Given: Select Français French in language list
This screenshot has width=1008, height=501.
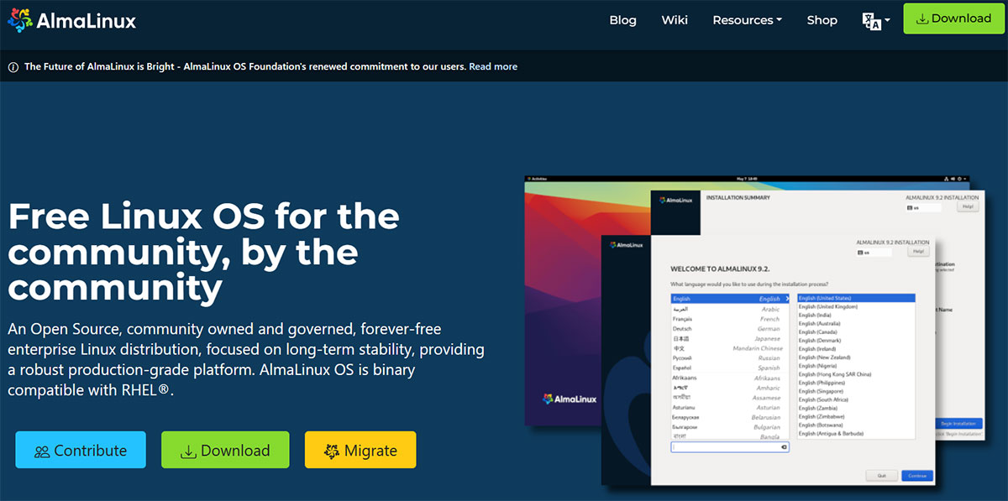Looking at the screenshot, I should [730, 319].
